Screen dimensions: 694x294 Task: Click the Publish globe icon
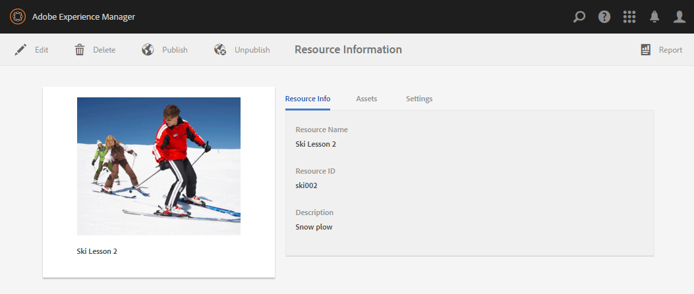(148, 50)
